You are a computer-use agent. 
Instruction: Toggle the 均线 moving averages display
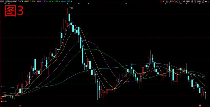pyautogui.click(x=183, y=1)
